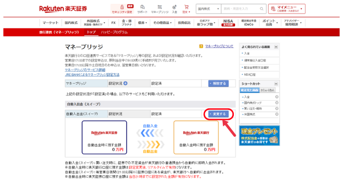Open the マーケット menu item
The width and height of the screenshot is (343, 183).
click(x=51, y=23)
